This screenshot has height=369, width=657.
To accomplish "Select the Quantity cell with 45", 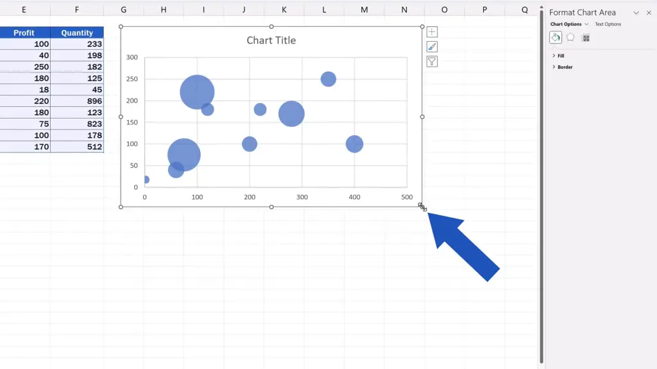I will 77,90.
